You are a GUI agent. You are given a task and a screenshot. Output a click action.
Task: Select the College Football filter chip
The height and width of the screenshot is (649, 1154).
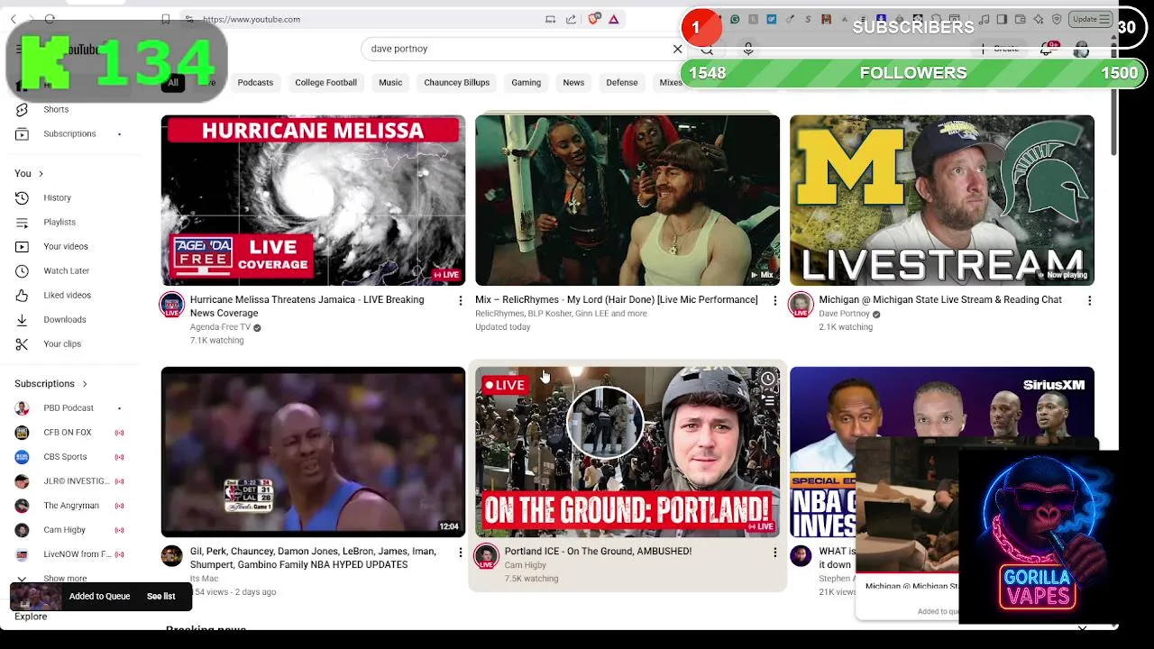[325, 83]
